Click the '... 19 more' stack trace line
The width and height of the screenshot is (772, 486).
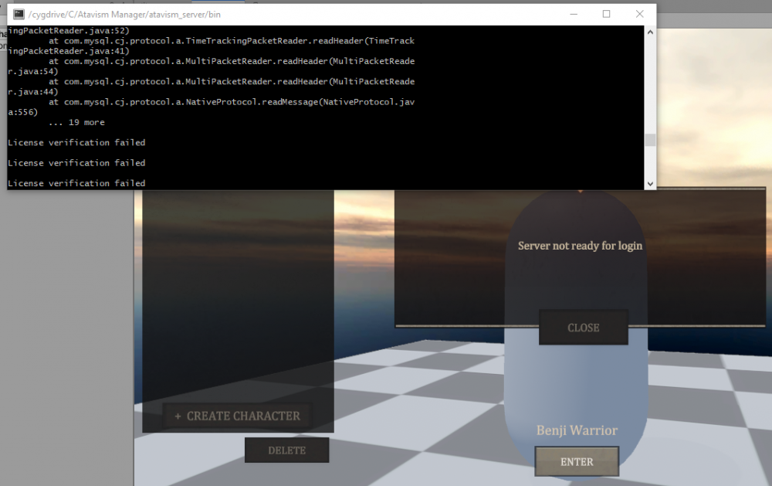click(76, 122)
